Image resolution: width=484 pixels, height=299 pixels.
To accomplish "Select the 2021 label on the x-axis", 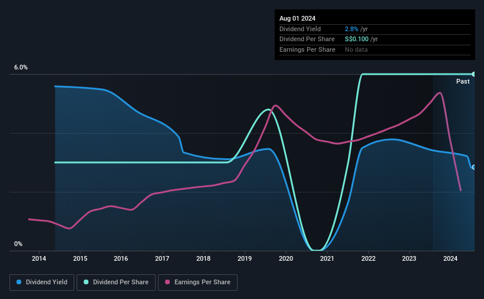I will (327, 258).
